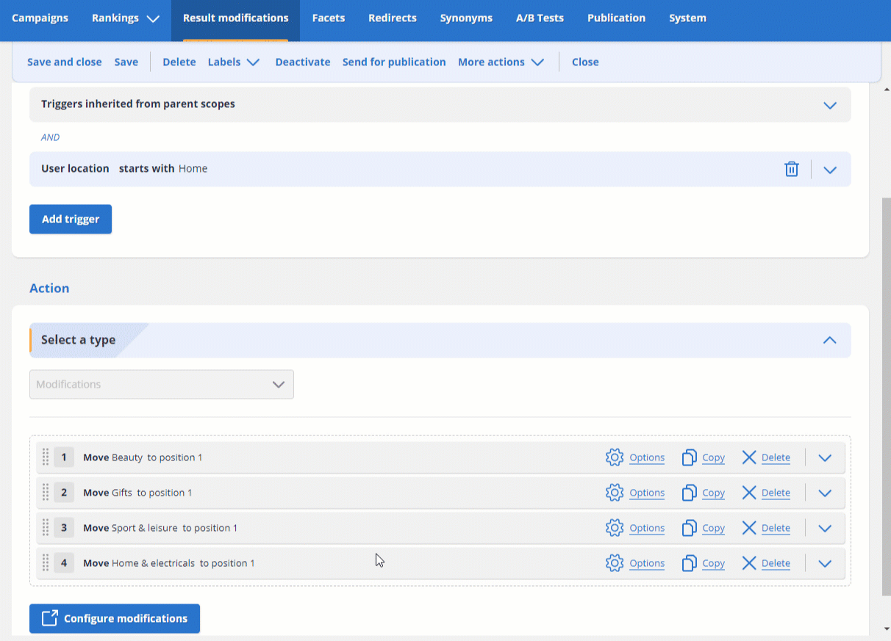Click the 'Move Beauty to position 1' text

[143, 457]
